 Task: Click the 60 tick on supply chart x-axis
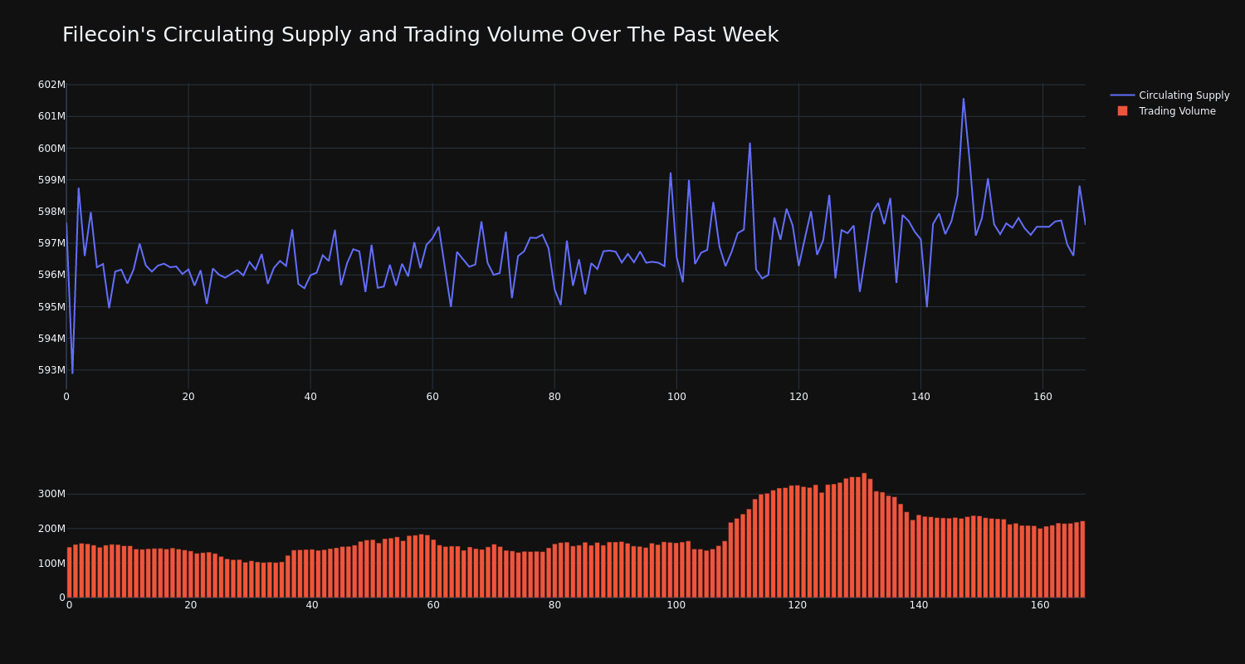click(432, 397)
